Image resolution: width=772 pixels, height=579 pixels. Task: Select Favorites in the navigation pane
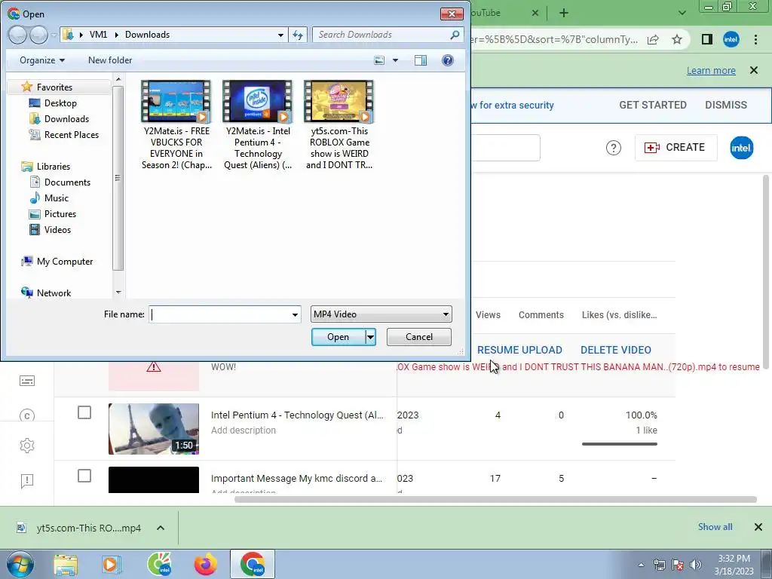tap(54, 87)
